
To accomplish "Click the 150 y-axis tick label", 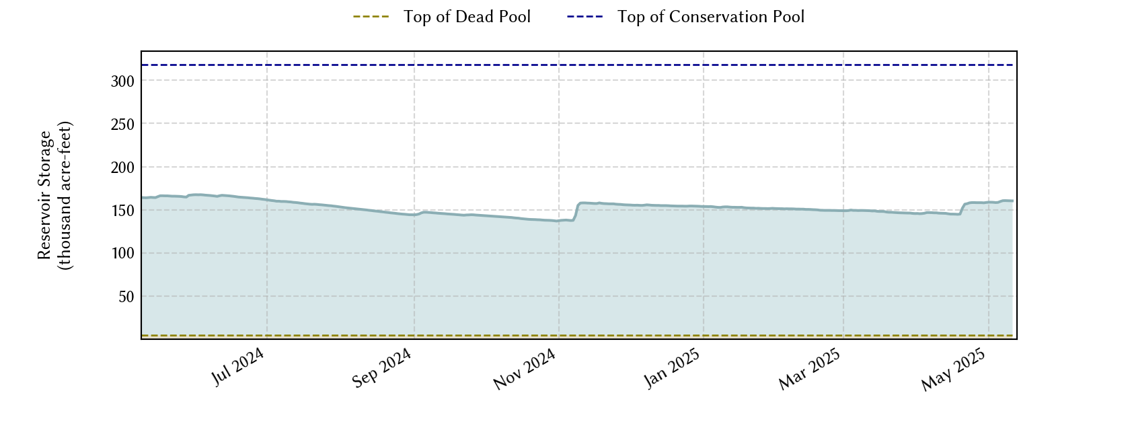I will click(122, 210).
